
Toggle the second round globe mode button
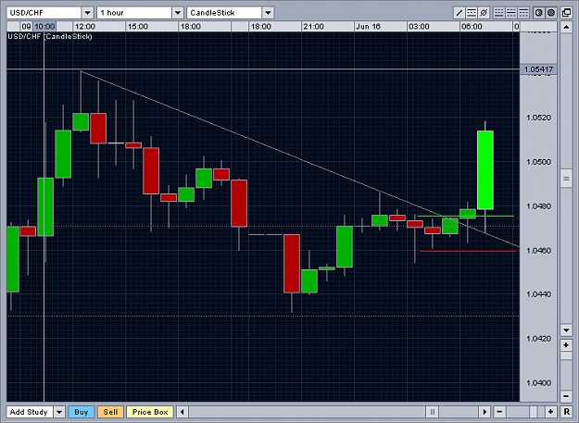(x=551, y=13)
